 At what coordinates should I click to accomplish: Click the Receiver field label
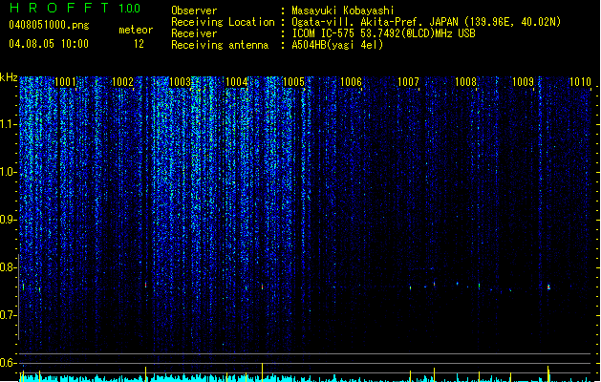[194, 33]
